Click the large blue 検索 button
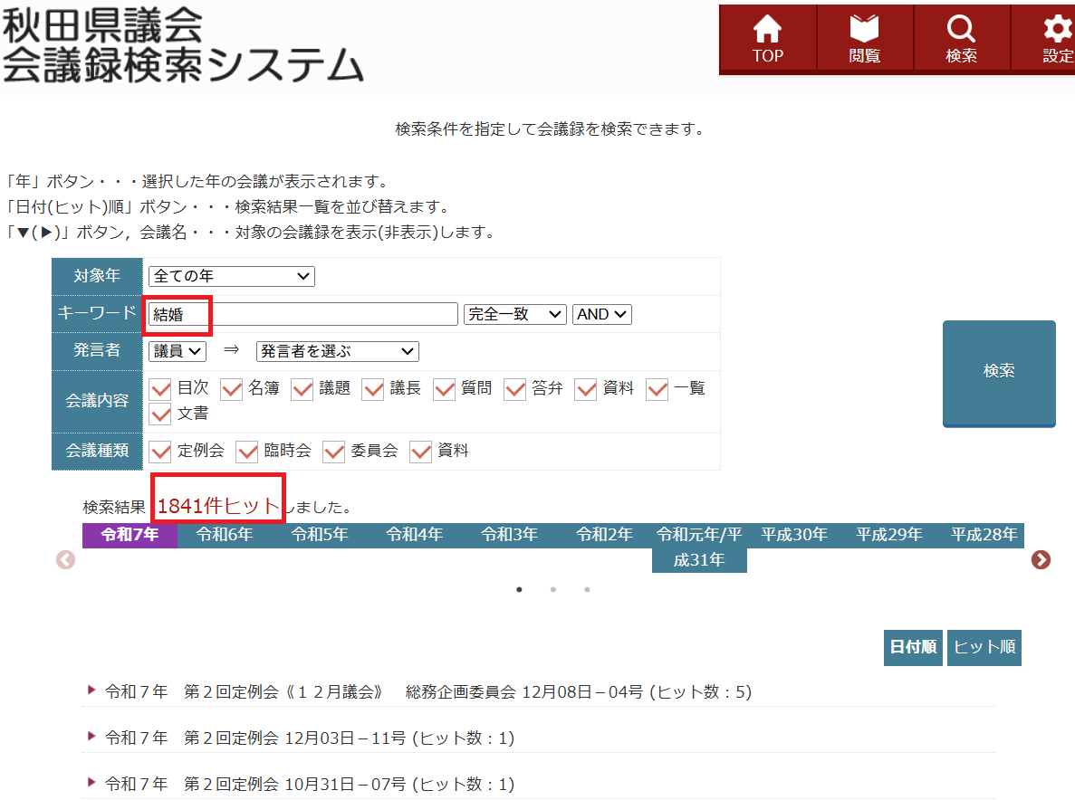 point(999,373)
